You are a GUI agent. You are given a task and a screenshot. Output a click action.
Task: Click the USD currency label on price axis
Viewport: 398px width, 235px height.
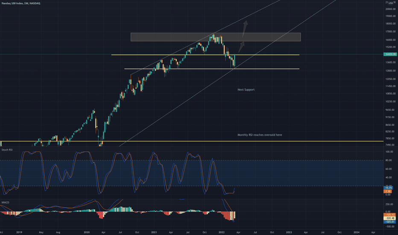coord(390,3)
